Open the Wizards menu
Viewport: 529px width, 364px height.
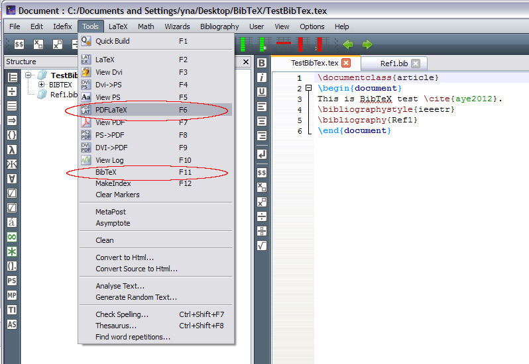tap(177, 26)
